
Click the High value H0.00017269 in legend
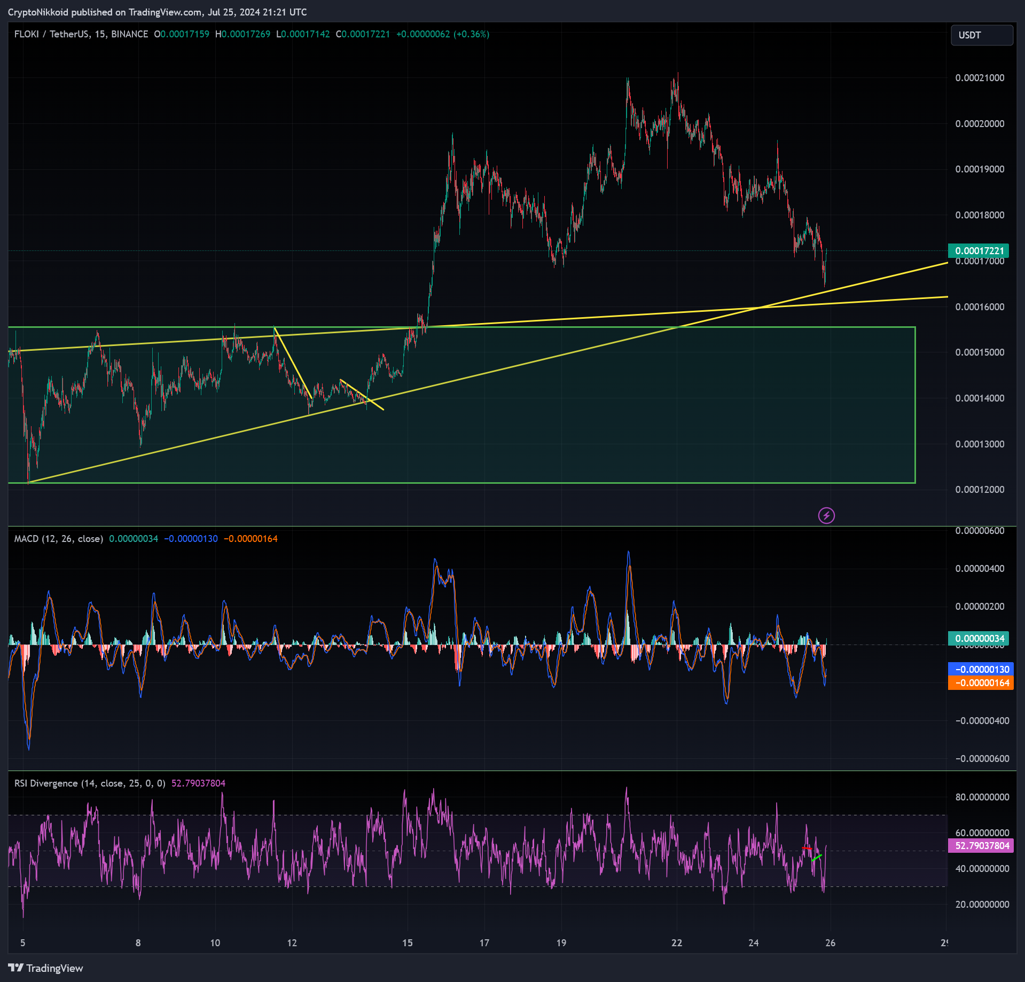(x=242, y=34)
